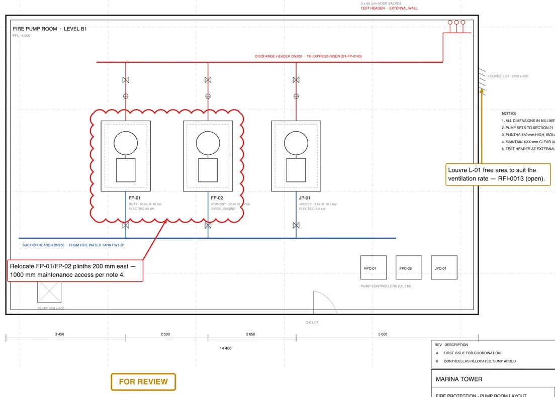555x397 pixels.
Task: Click the FIRE PUMP ROOM · LEVEL B1 title
Action: 50,29
